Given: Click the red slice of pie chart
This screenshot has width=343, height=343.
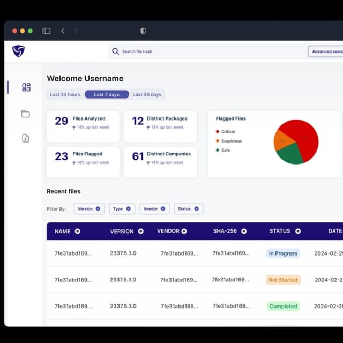Looking at the screenshot, I should point(305,137).
